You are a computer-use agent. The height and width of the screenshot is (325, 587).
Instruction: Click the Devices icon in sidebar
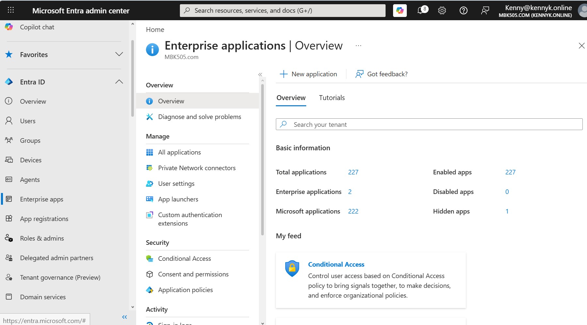pos(9,160)
